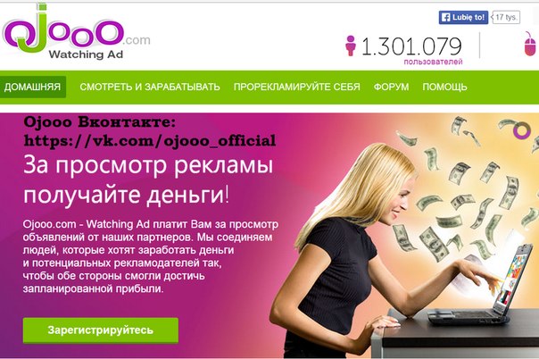The width and height of the screenshot is (539, 359).
Task: Open the ДОМАШНЯЯ menu tab
Action: tap(33, 87)
